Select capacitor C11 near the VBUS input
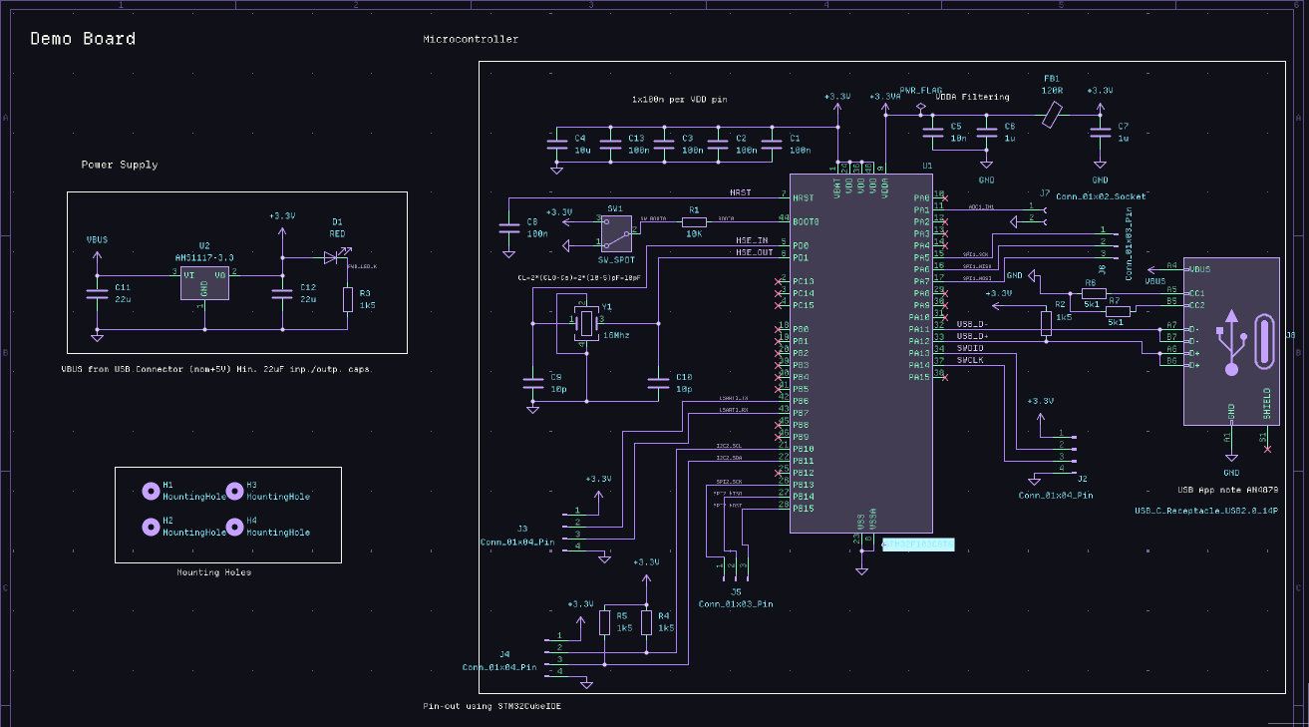The image size is (1309, 727). (x=97, y=293)
